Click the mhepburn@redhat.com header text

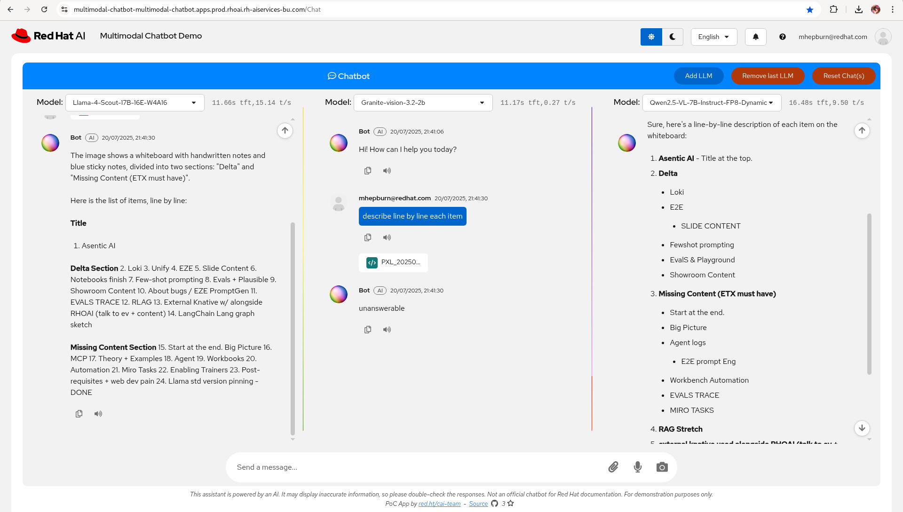point(833,37)
